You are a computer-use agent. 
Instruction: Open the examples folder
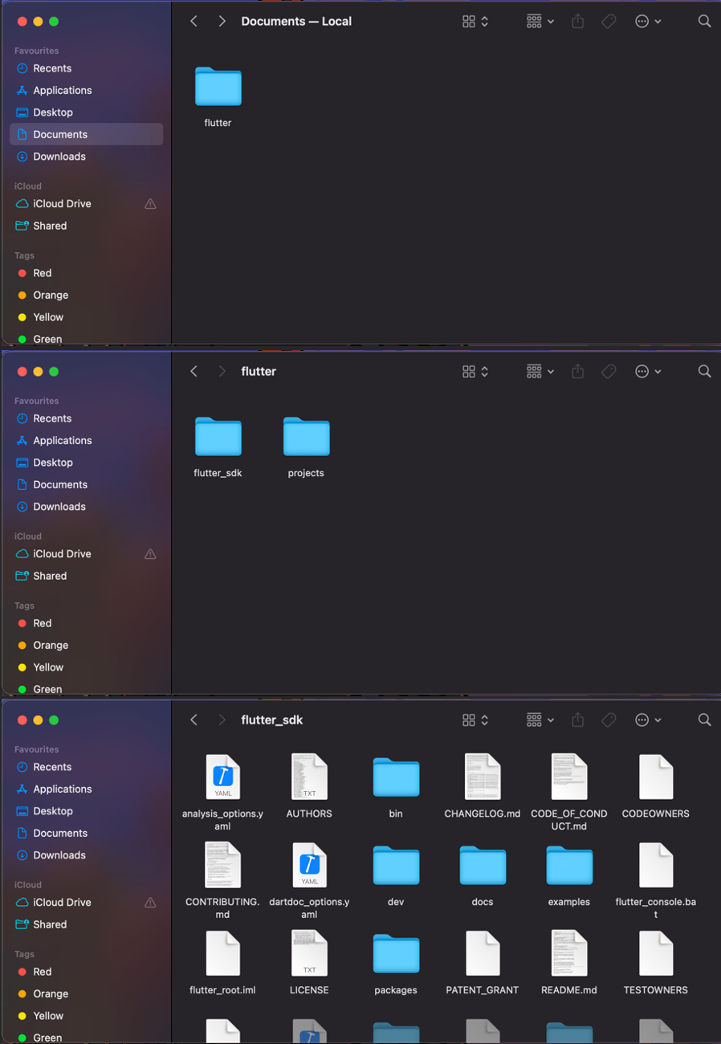coord(569,866)
